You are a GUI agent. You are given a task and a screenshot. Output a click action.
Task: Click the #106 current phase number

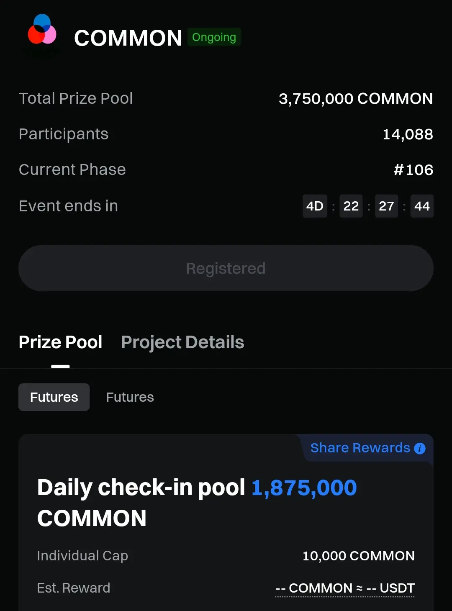click(413, 170)
